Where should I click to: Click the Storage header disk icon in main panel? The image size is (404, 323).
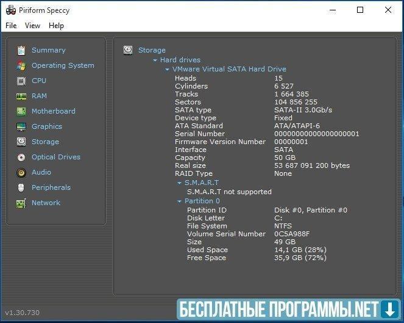click(128, 50)
